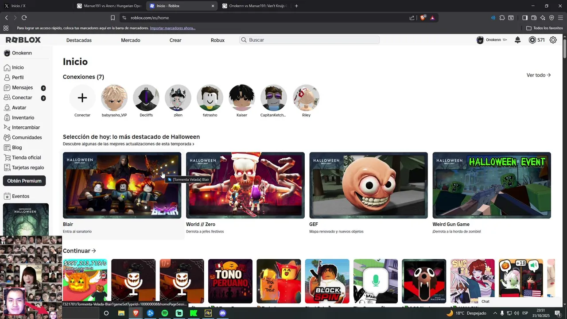Open Mercado in the top nav
This screenshot has height=319, width=567.
(x=131, y=40)
